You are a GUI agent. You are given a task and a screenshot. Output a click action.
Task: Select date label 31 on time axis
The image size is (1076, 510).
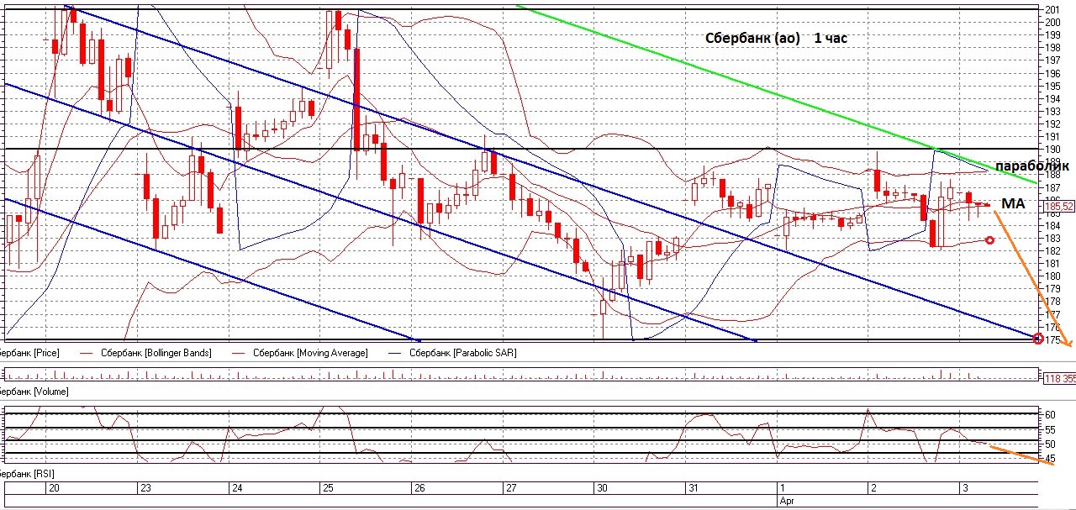click(693, 488)
